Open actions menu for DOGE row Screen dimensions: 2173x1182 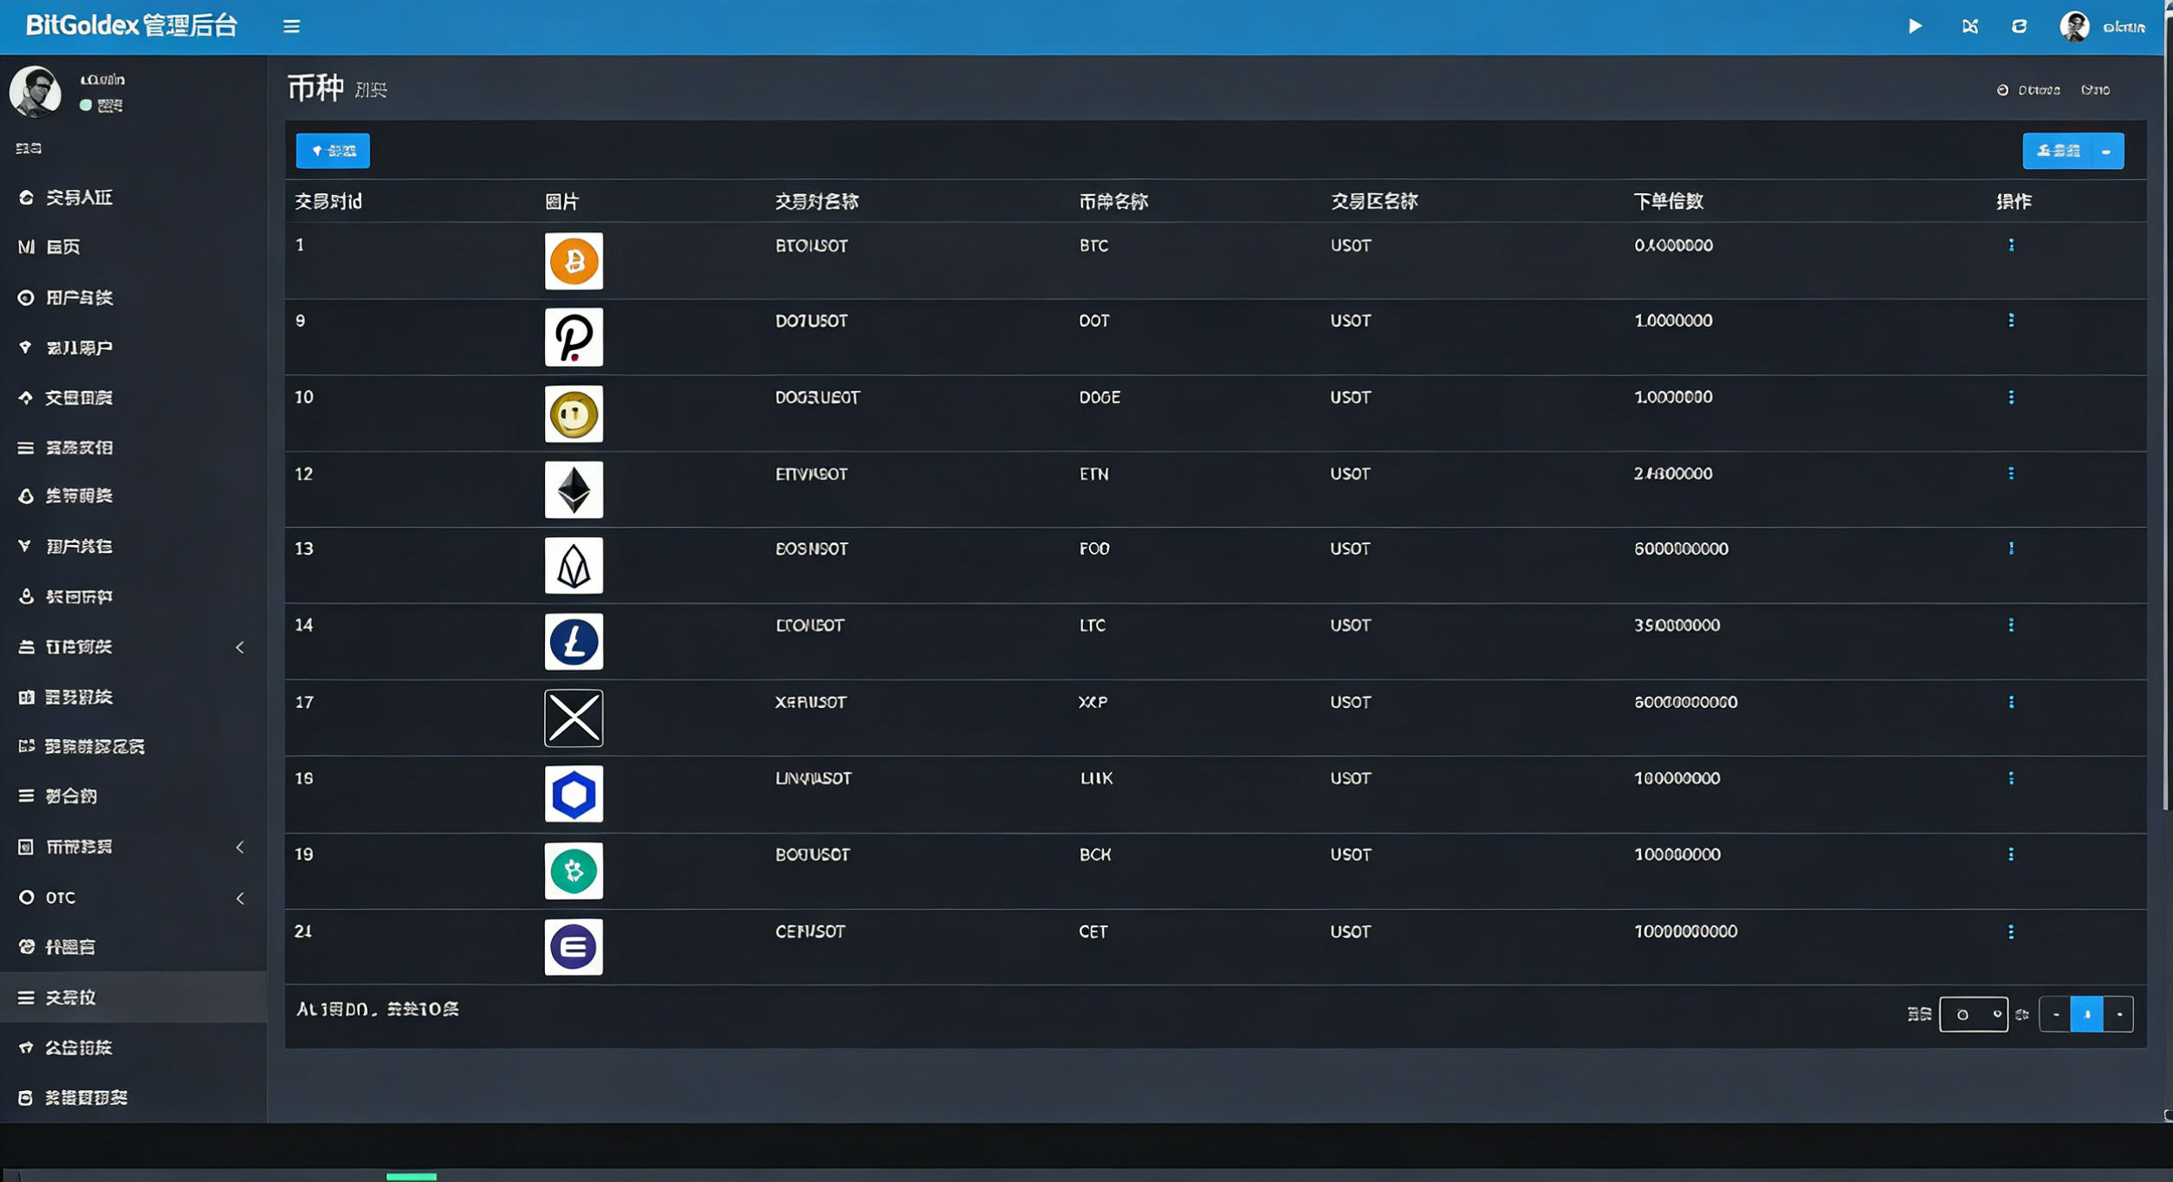(2010, 397)
